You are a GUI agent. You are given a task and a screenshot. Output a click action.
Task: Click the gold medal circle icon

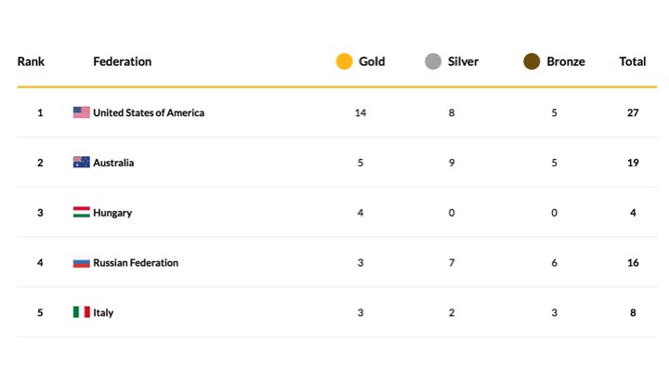pyautogui.click(x=345, y=61)
